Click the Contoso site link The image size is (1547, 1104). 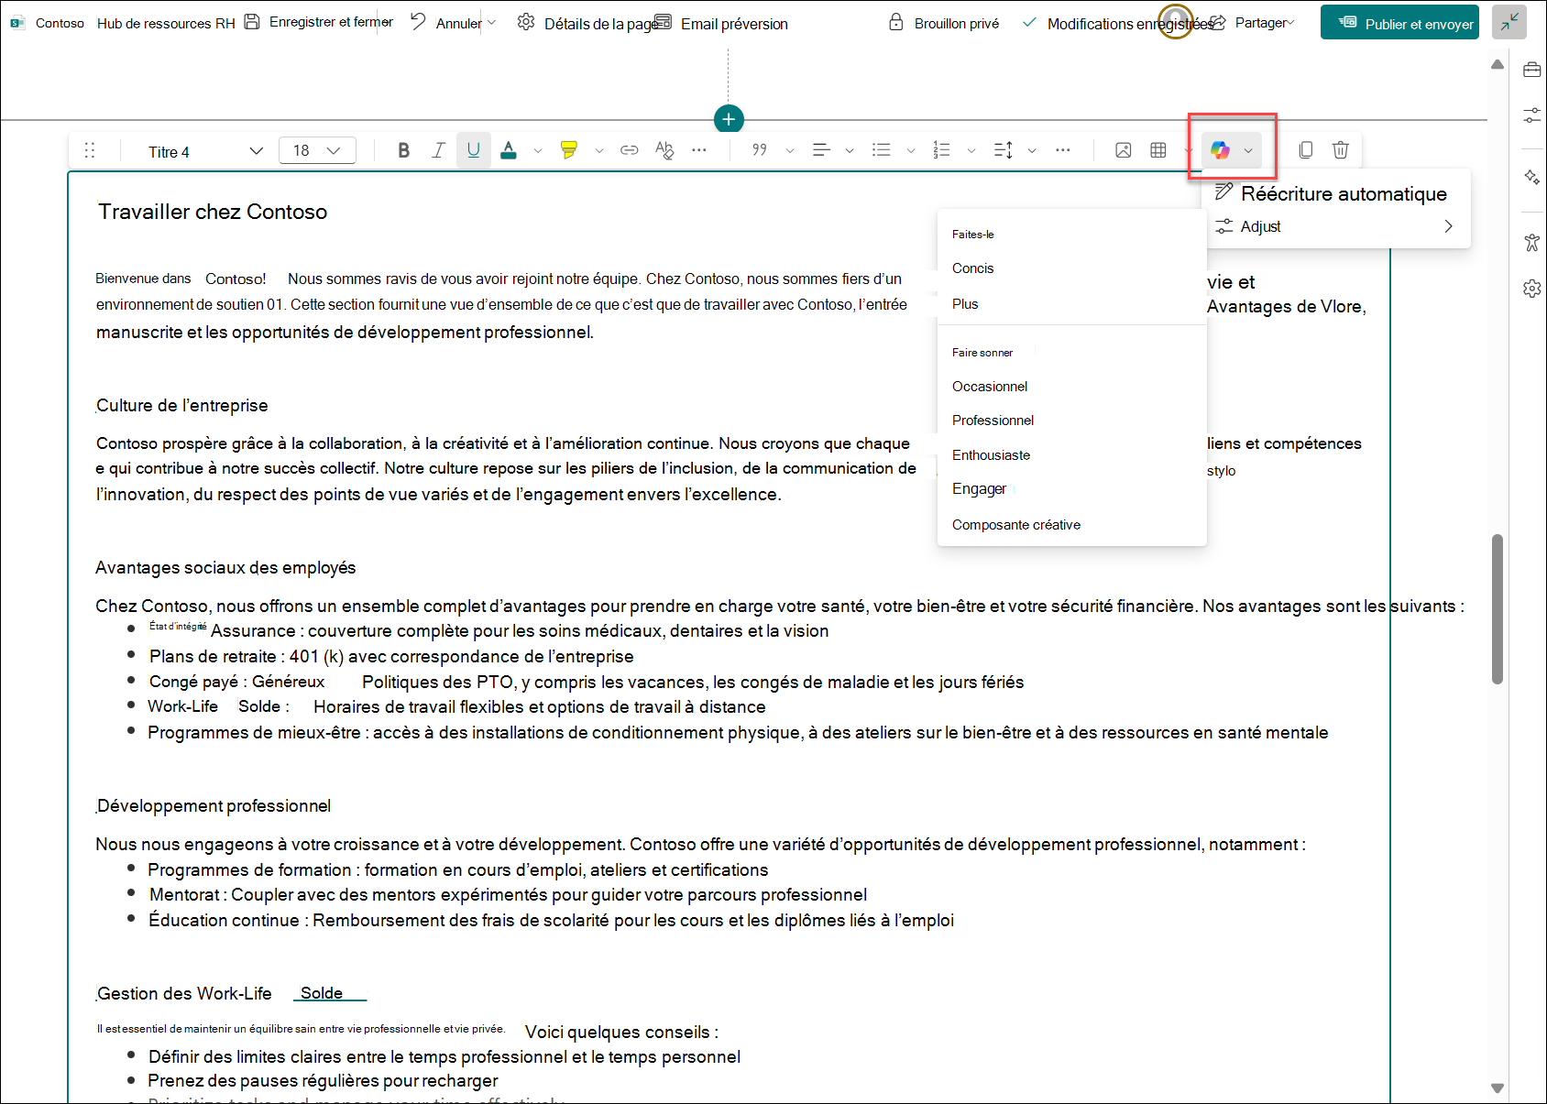point(60,24)
